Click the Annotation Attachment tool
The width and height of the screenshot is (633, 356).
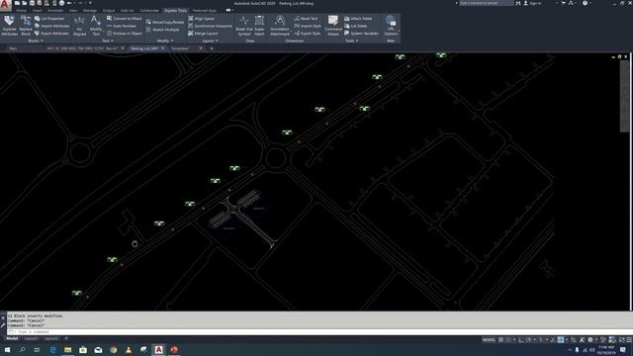point(280,26)
